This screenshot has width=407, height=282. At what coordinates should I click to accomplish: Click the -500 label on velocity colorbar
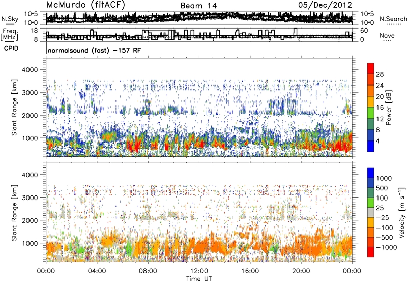[x=385, y=238]
